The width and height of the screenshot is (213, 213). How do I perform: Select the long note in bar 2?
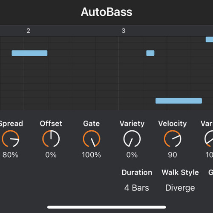tap(29, 53)
